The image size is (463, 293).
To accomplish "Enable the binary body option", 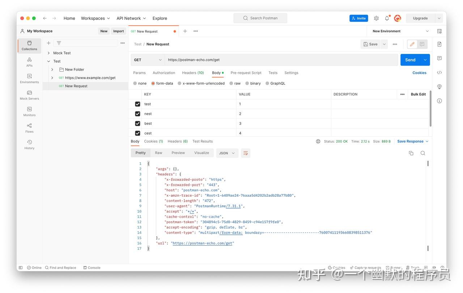I will click(247, 83).
